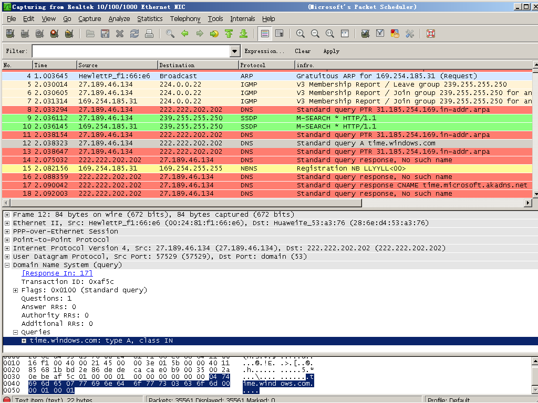Follow the Response In: 17 link
Screen dimensions: 538x403
pyautogui.click(x=57, y=273)
